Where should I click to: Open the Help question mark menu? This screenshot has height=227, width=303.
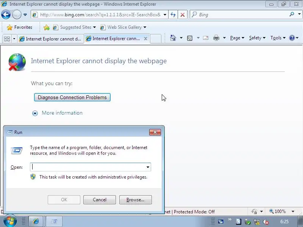(x=294, y=38)
